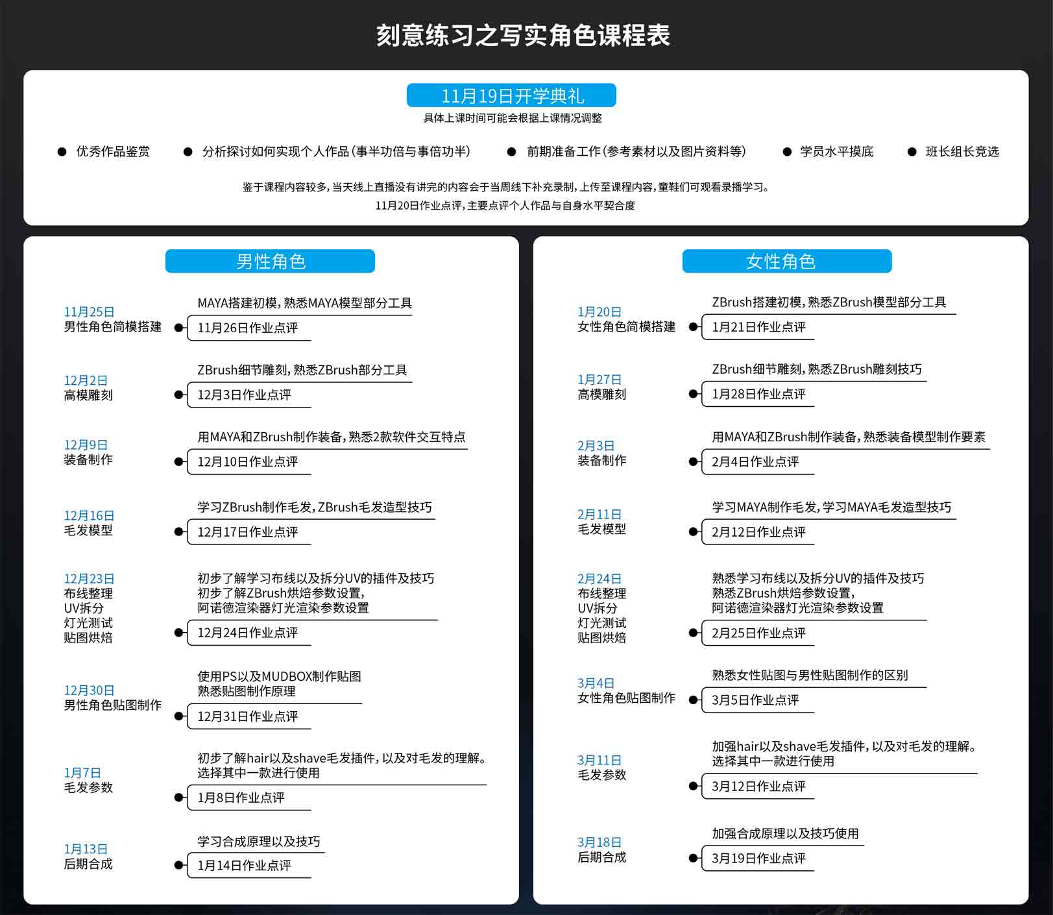This screenshot has height=915, width=1053.
Task: Click the bullet item 分析探讨如何实现个人作品
Action: pyautogui.click(x=336, y=151)
